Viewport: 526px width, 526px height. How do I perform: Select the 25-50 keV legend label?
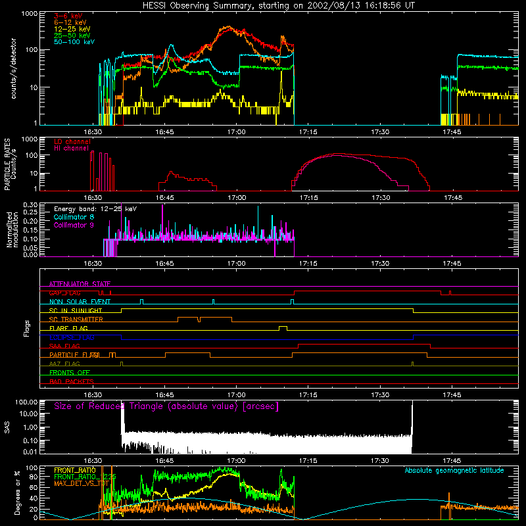pos(72,36)
